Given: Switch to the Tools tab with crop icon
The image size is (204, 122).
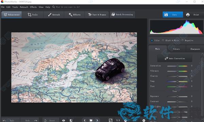Looking at the screenshot, I should 33,15.
